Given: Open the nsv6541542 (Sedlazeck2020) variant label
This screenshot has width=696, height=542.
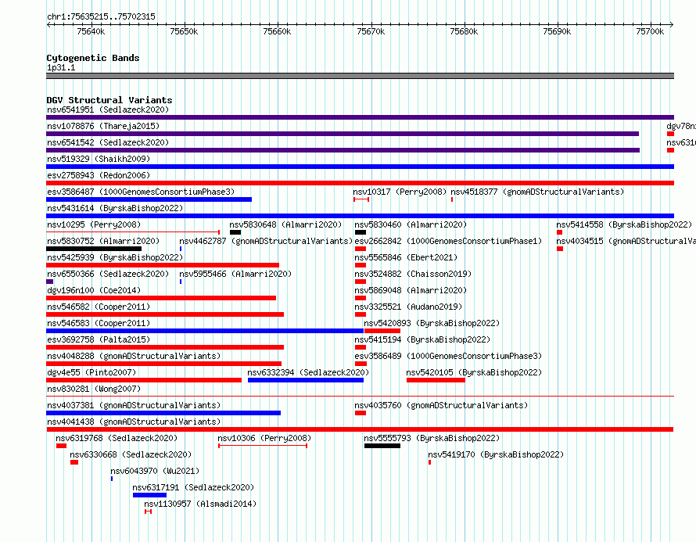Looking at the screenshot, I should tap(108, 142).
